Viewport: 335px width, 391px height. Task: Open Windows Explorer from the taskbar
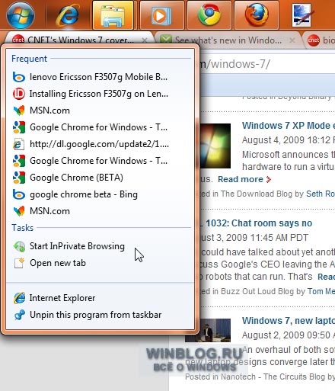point(113,15)
